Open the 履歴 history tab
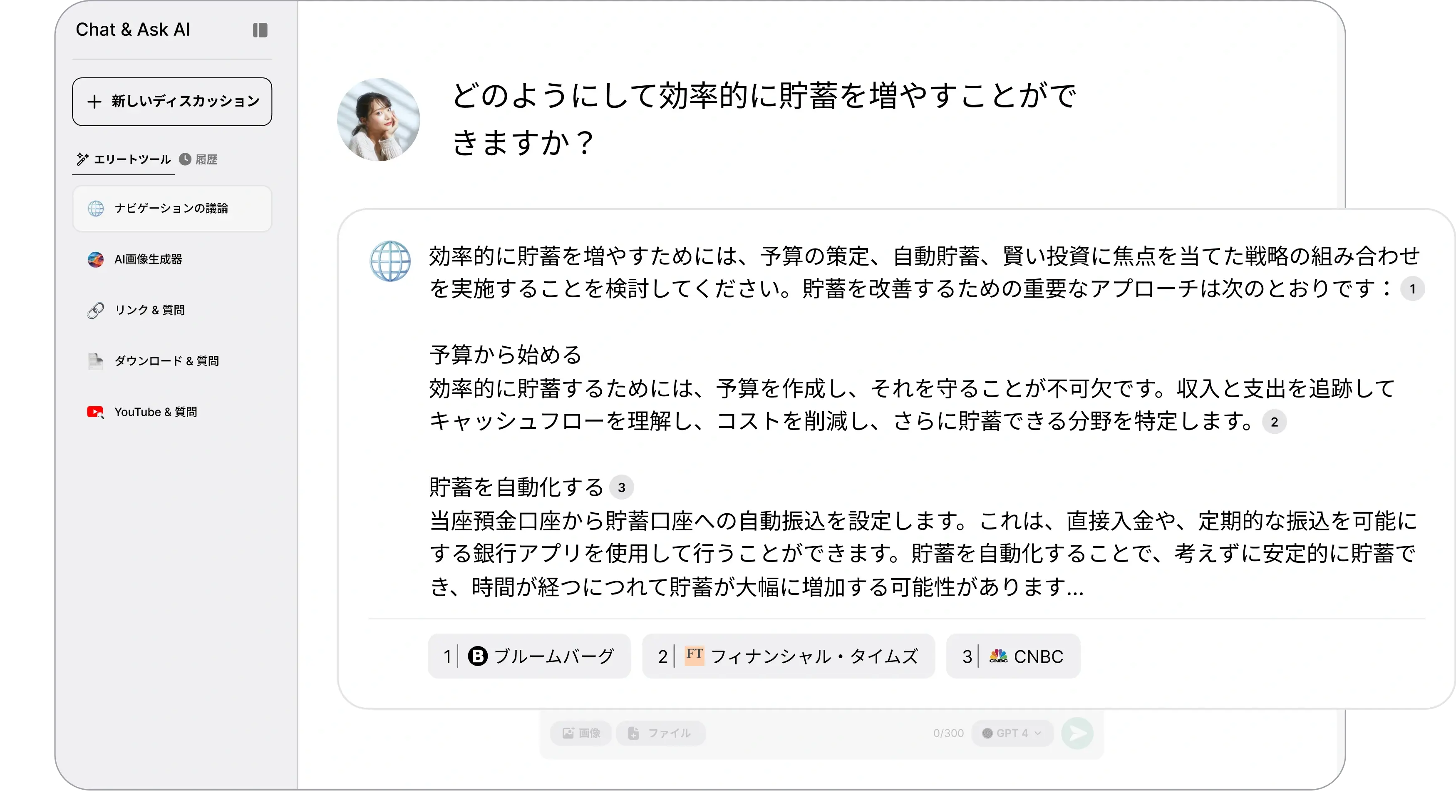This screenshot has width=1456, height=793. point(199,159)
